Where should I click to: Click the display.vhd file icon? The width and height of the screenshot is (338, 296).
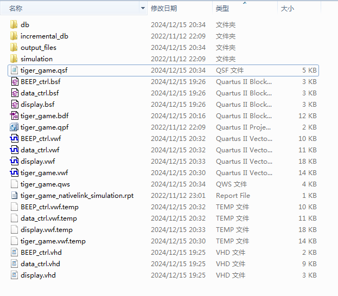(14, 275)
